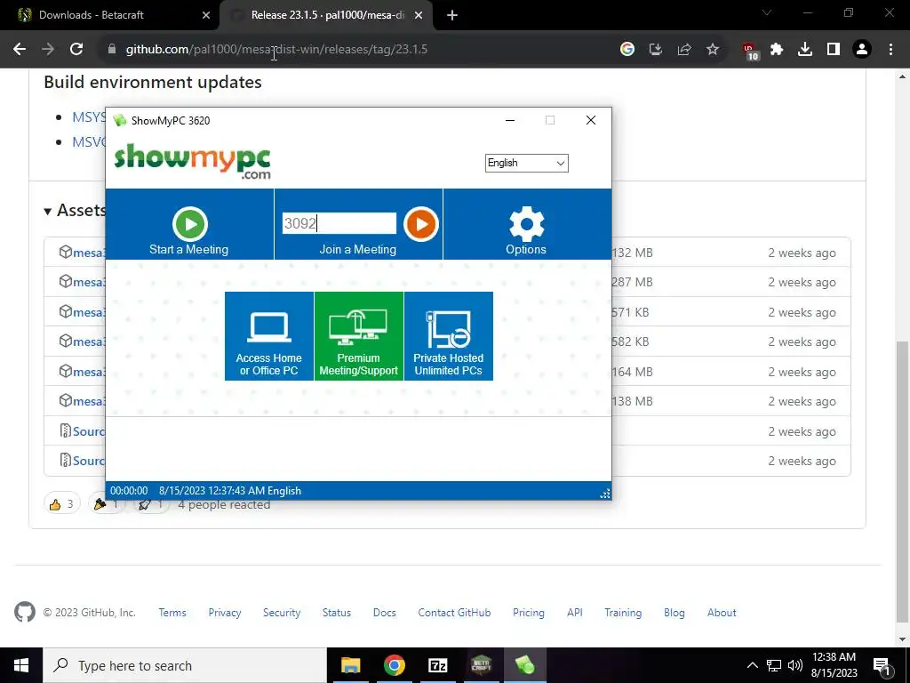The height and width of the screenshot is (683, 910).
Task: Open the English language dropdown in ShowMyPC
Action: [x=526, y=163]
